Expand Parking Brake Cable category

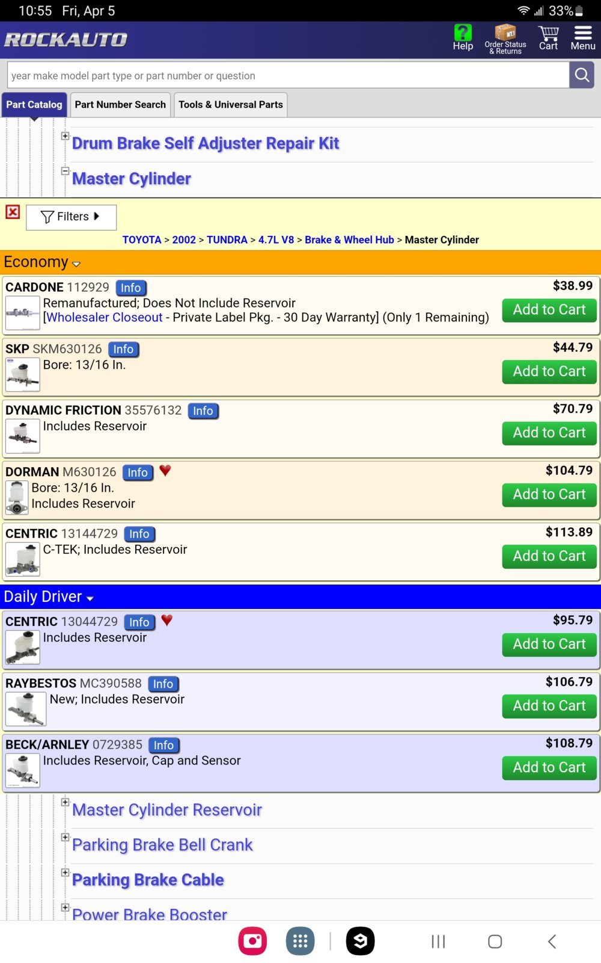point(65,872)
